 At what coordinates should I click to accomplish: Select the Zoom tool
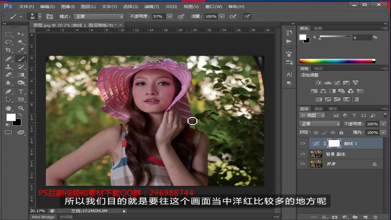click(x=21, y=108)
